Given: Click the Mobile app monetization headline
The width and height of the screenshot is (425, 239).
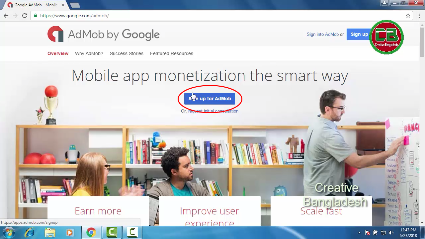Looking at the screenshot, I should (x=210, y=75).
